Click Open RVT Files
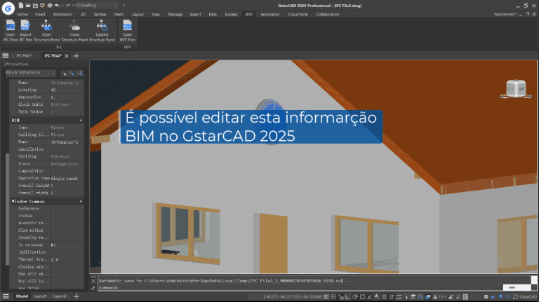The height and width of the screenshot is (302, 539). coord(127,31)
